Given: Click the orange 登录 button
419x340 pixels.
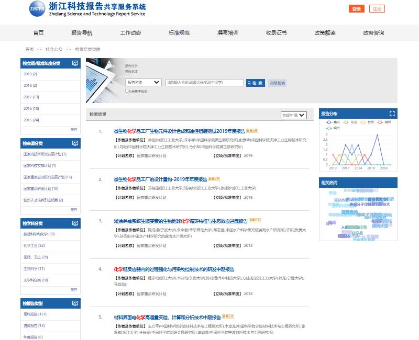Looking at the screenshot, I should point(356,9).
